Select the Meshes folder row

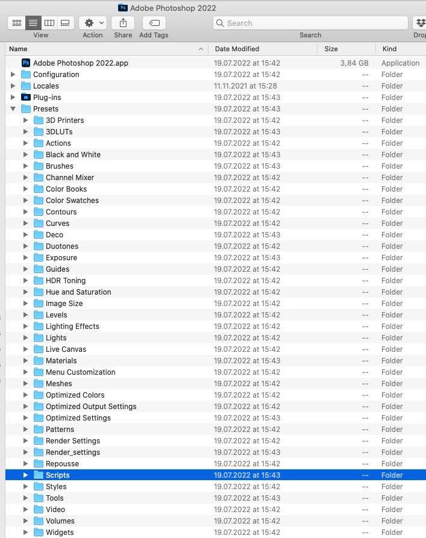(x=216, y=384)
